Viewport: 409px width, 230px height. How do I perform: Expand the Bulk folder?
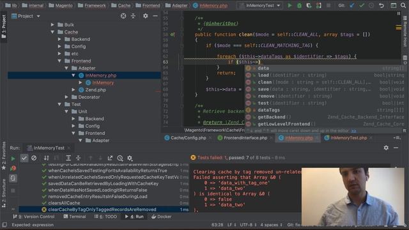coord(52,24)
